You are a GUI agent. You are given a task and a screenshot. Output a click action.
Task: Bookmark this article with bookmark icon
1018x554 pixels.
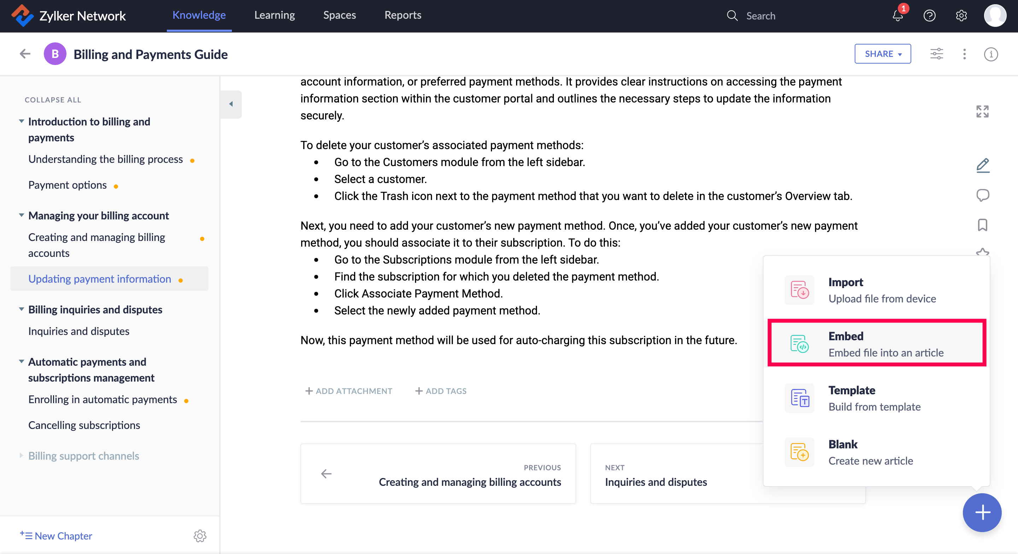coord(982,225)
